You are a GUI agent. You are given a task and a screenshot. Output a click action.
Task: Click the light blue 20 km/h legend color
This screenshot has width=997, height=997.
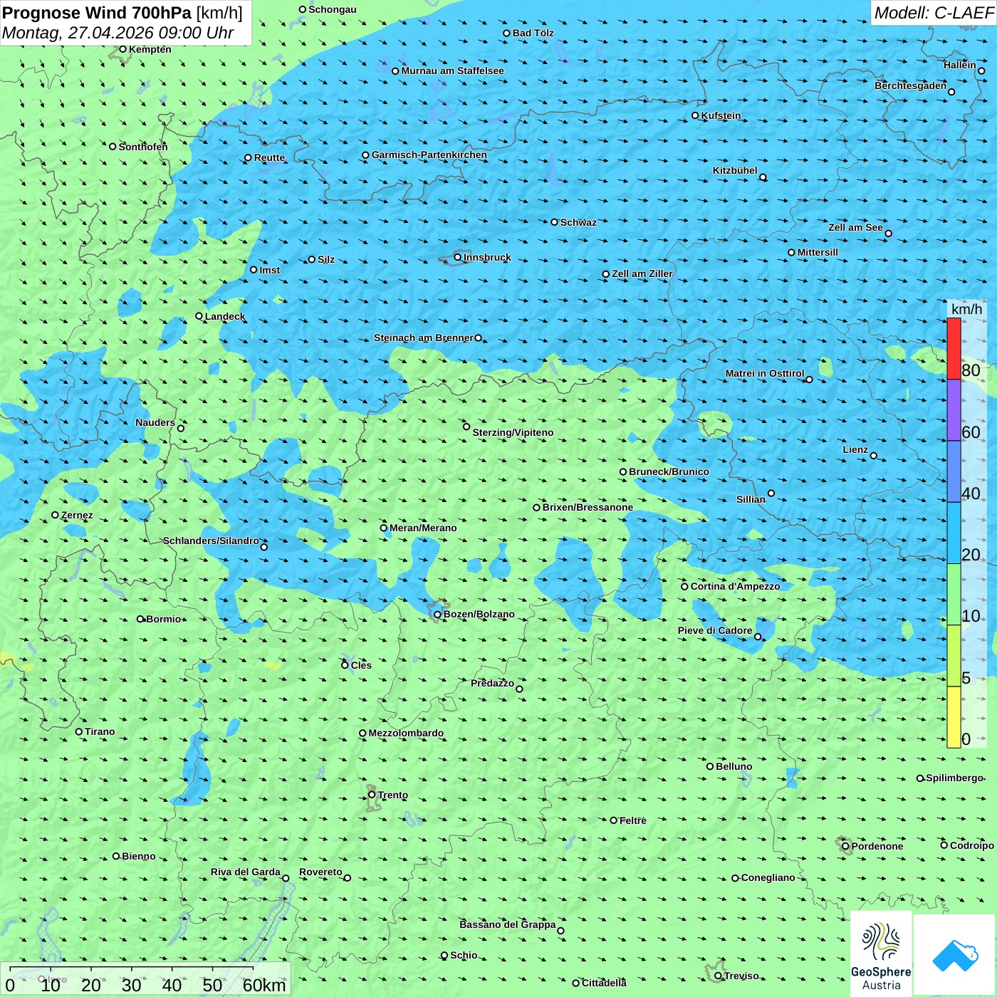(x=954, y=533)
